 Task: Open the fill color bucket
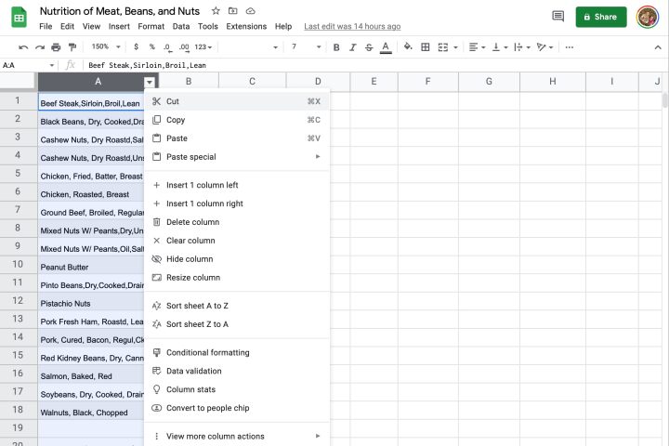tap(408, 47)
